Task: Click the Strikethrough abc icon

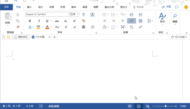Action: (x=57, y=21)
